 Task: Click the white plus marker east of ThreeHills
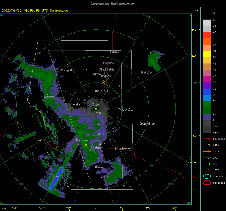click(142, 101)
